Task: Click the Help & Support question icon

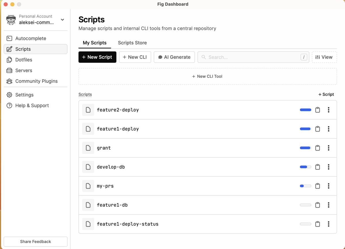Action: (x=9, y=106)
